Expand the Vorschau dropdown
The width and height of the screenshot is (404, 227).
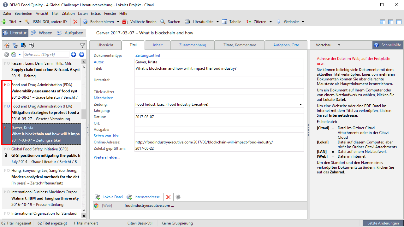[x=339, y=45]
